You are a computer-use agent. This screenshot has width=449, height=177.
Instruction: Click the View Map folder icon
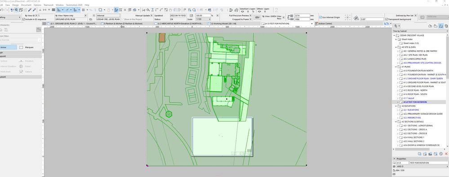click(x=436, y=26)
